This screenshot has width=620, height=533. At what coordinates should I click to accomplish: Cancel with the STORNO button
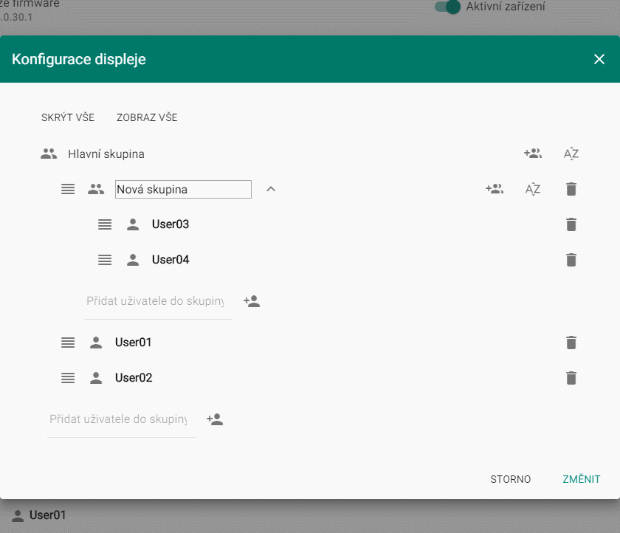point(511,479)
